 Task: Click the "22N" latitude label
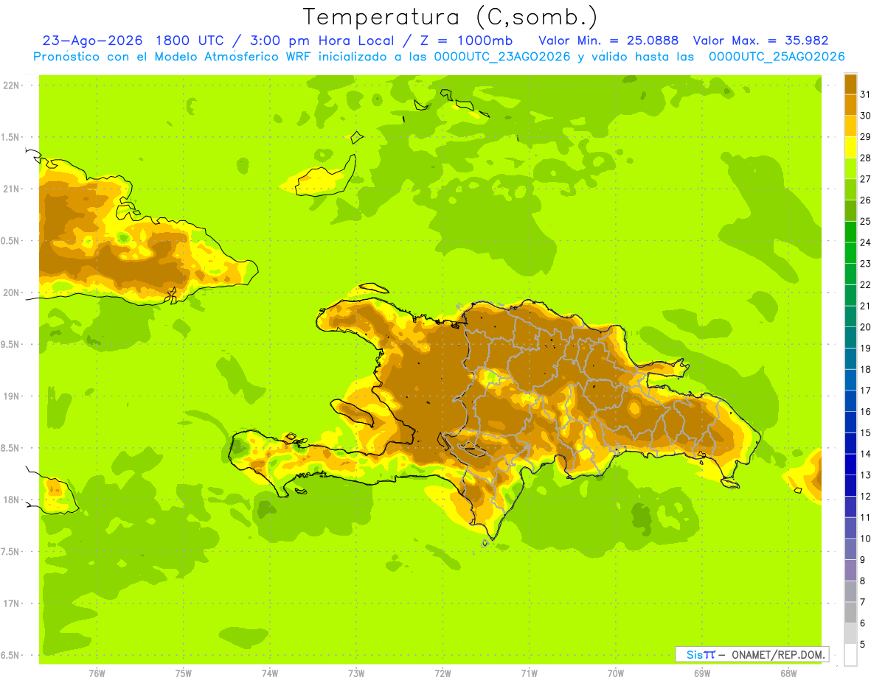pos(12,85)
